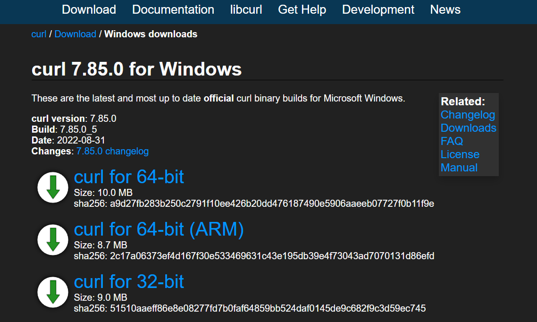Image resolution: width=537 pixels, height=322 pixels.
Task: Click the 'Related:' heading in sidebar box
Action: coord(463,102)
